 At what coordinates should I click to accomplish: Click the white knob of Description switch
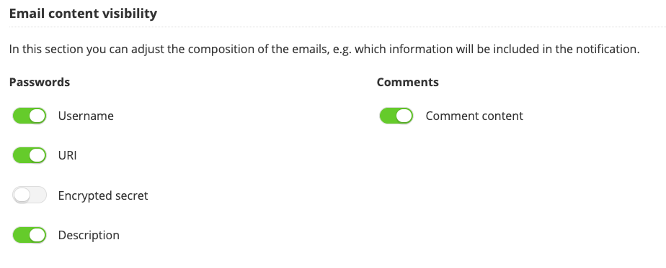coord(37,235)
